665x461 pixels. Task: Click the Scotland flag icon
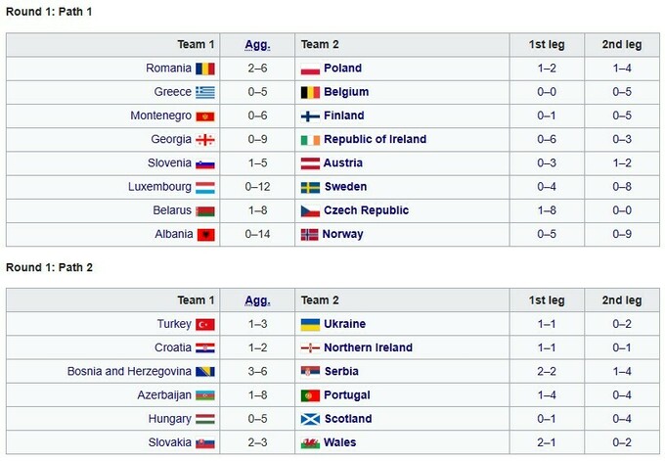tap(310, 419)
